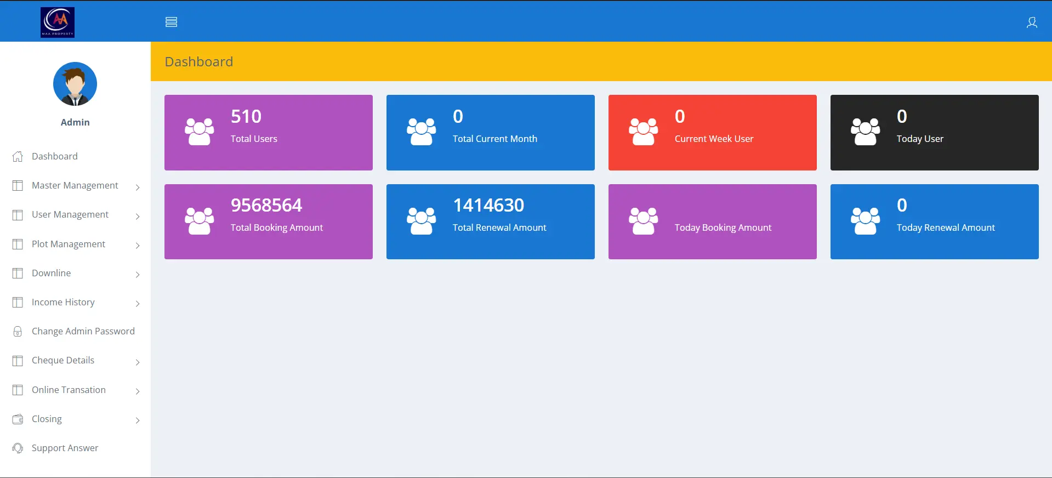
Task: Toggle the hamburger sidebar menu icon
Action: tap(171, 22)
